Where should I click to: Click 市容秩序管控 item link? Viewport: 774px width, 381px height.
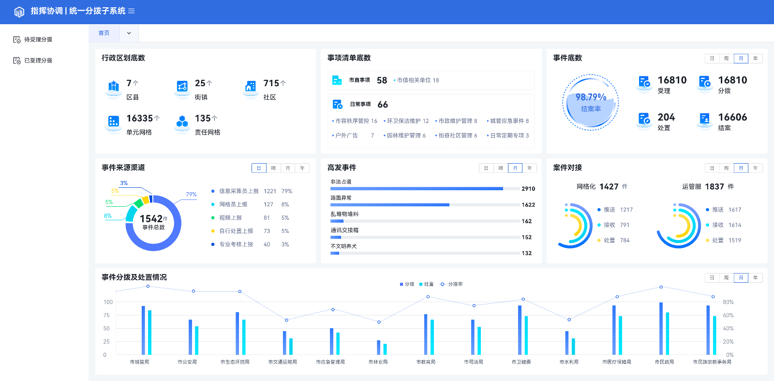[356, 121]
